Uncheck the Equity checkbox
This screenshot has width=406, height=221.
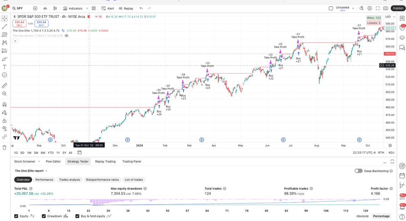pos(16,216)
